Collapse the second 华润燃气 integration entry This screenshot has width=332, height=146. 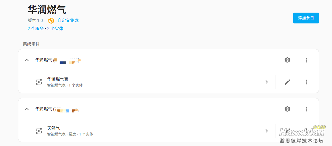click(27, 109)
